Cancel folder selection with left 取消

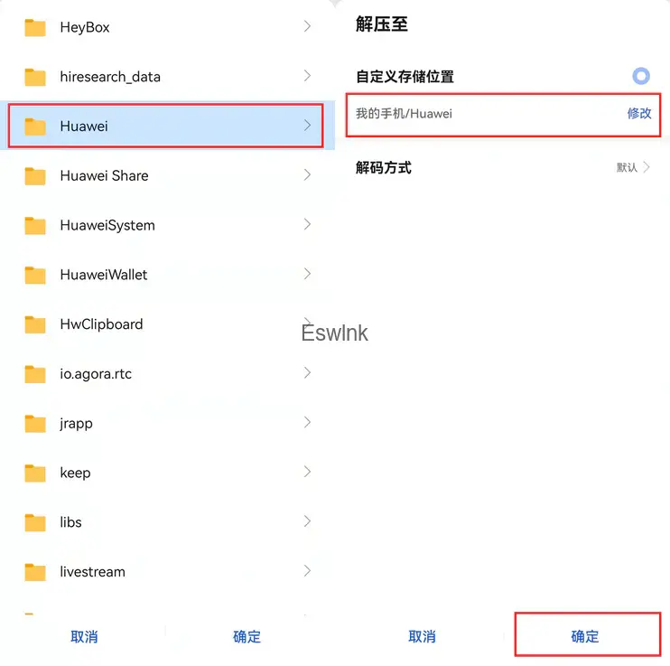tap(84, 636)
